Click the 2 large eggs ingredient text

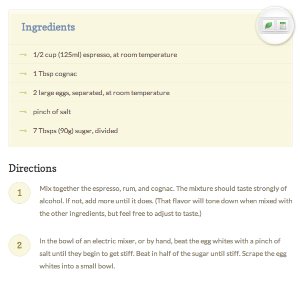101,93
